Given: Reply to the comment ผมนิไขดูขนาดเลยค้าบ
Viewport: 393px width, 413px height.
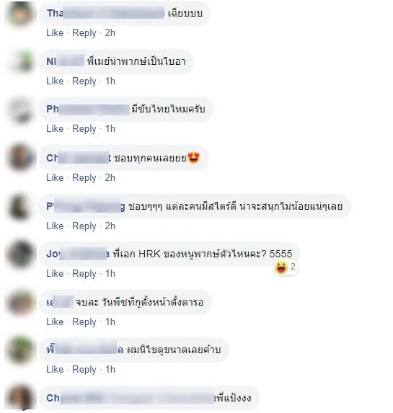Looking at the screenshot, I should tap(84, 370).
